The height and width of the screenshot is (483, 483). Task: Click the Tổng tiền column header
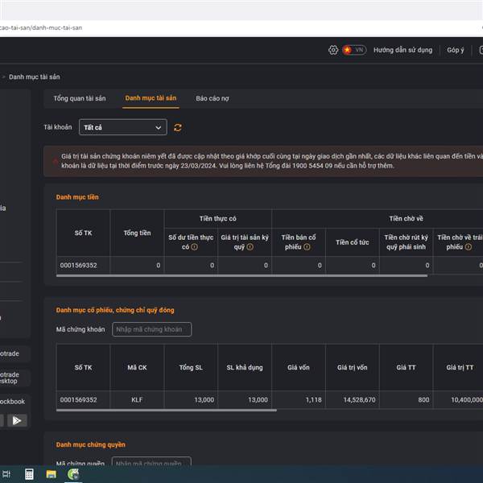tap(137, 233)
